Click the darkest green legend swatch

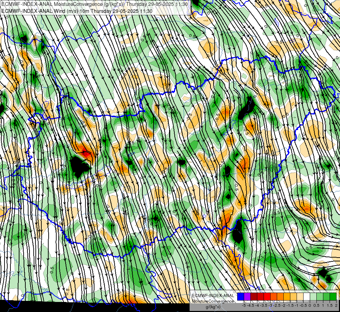coord(333,297)
